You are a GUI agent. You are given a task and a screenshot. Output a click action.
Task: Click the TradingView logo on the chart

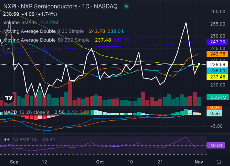click(9, 97)
